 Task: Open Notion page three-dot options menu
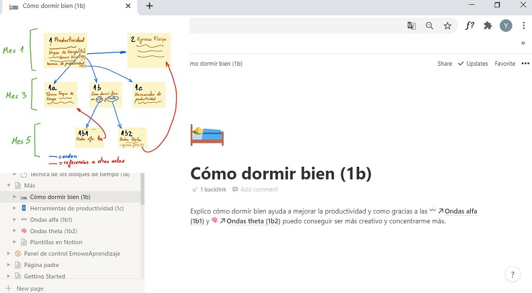coord(525,63)
